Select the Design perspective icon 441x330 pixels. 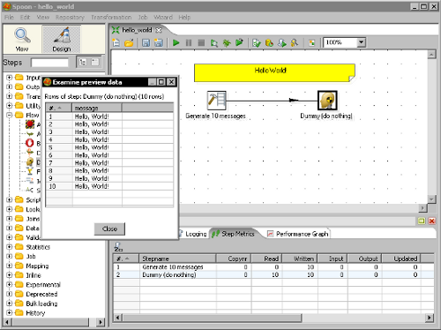62,39
